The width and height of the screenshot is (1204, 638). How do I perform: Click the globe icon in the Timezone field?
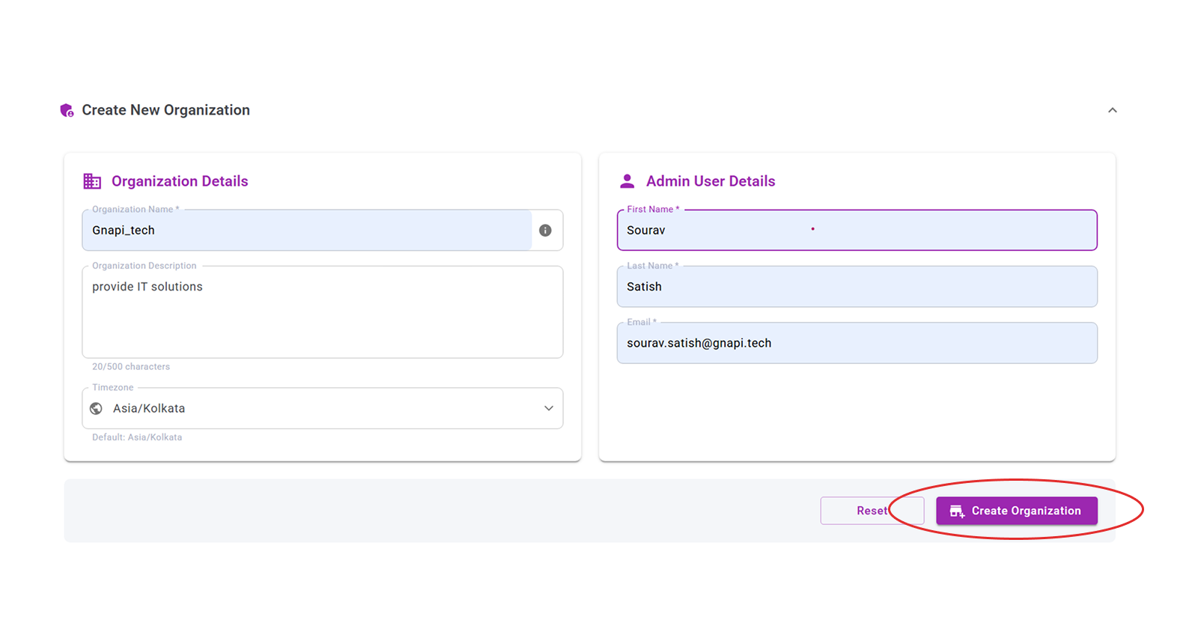(x=96, y=409)
